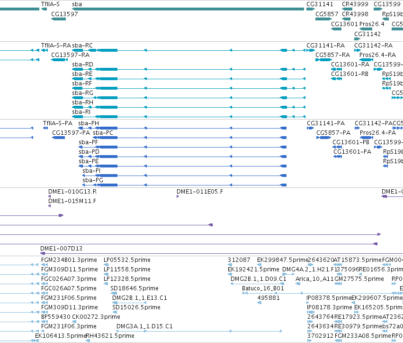Select transcript sba-RE

(x=188, y=79)
